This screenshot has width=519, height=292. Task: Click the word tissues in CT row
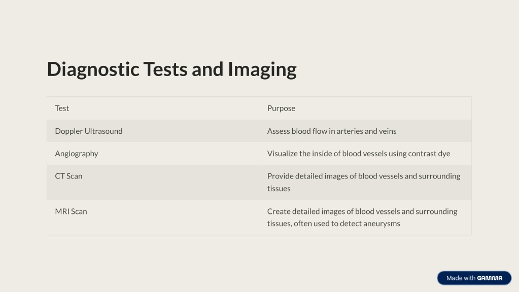pos(279,189)
